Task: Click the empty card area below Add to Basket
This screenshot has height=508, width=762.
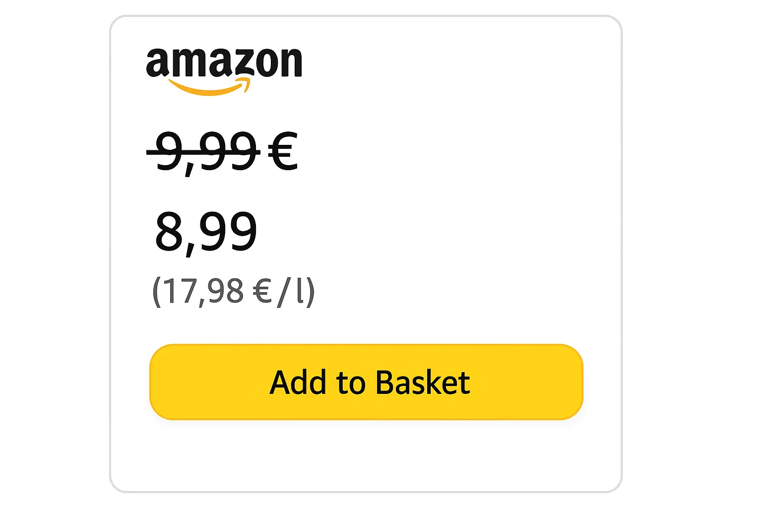Action: coord(366,455)
